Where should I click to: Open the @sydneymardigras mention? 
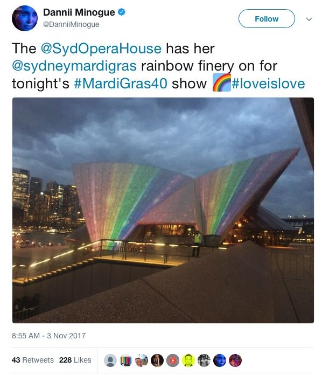coord(74,66)
